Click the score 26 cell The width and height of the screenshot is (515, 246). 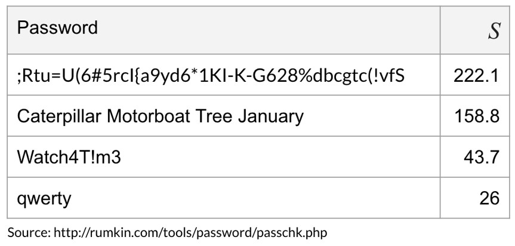point(475,198)
